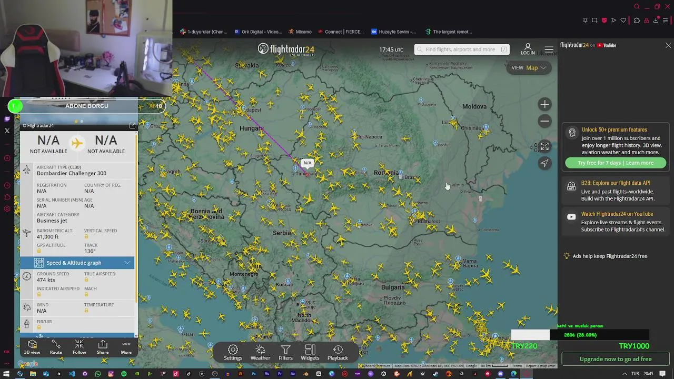Click Try free for 7 days button
674x379 pixels.
click(x=616, y=163)
